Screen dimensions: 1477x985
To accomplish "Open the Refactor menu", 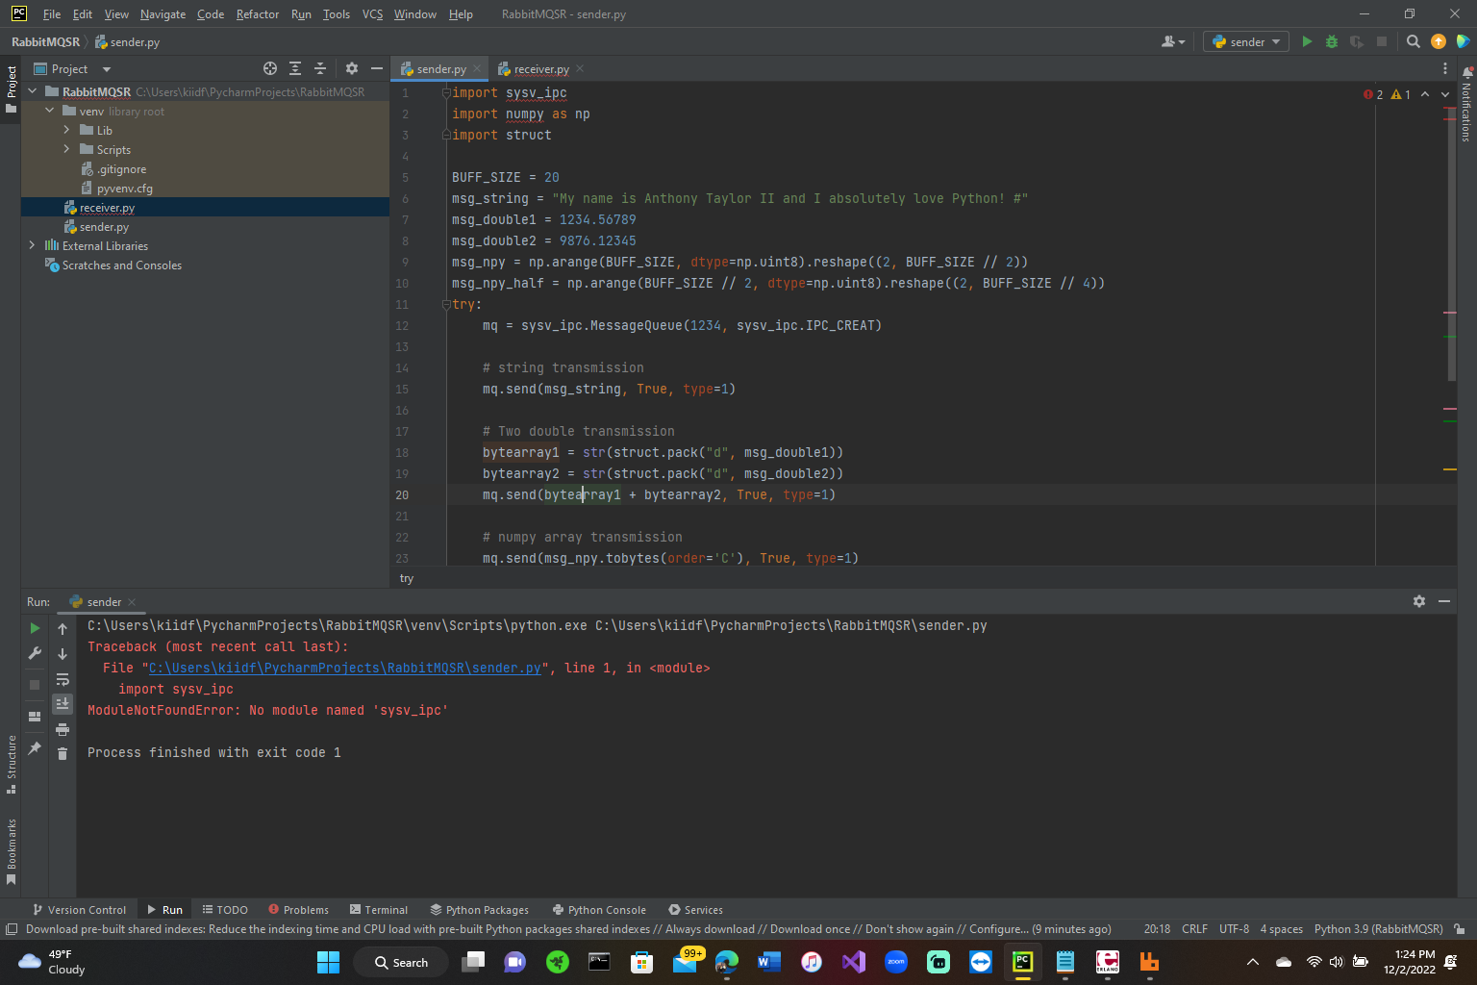I will [257, 14].
